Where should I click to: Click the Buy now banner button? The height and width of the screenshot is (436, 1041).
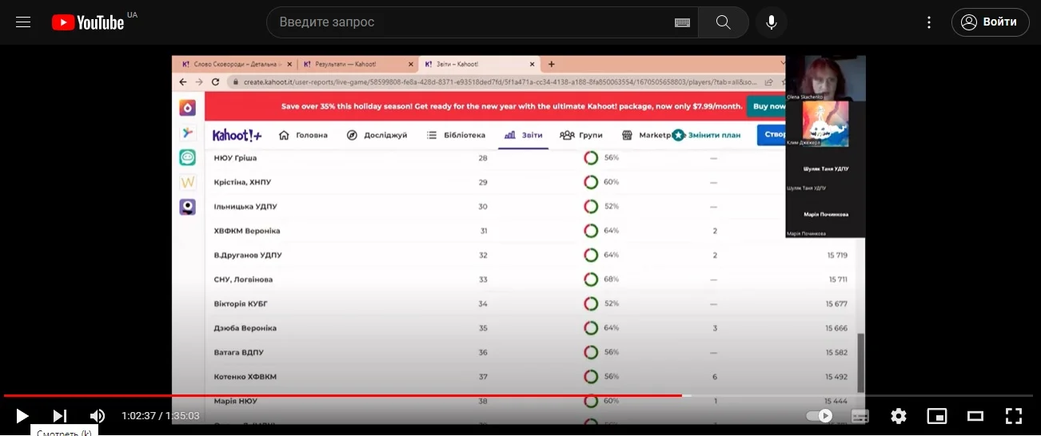[768, 106]
